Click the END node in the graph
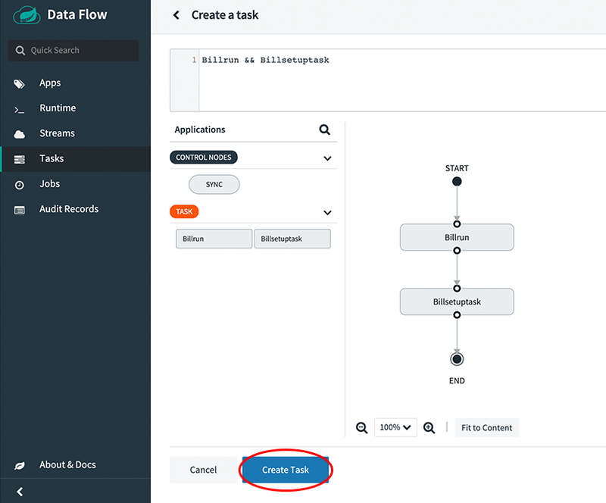Viewport: 606px width, 503px height. pos(457,359)
